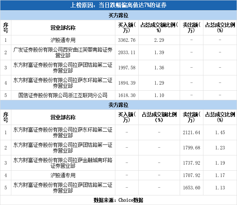Click buy ratio 2.29
This screenshot has height=205, width=237.
pos(159,40)
